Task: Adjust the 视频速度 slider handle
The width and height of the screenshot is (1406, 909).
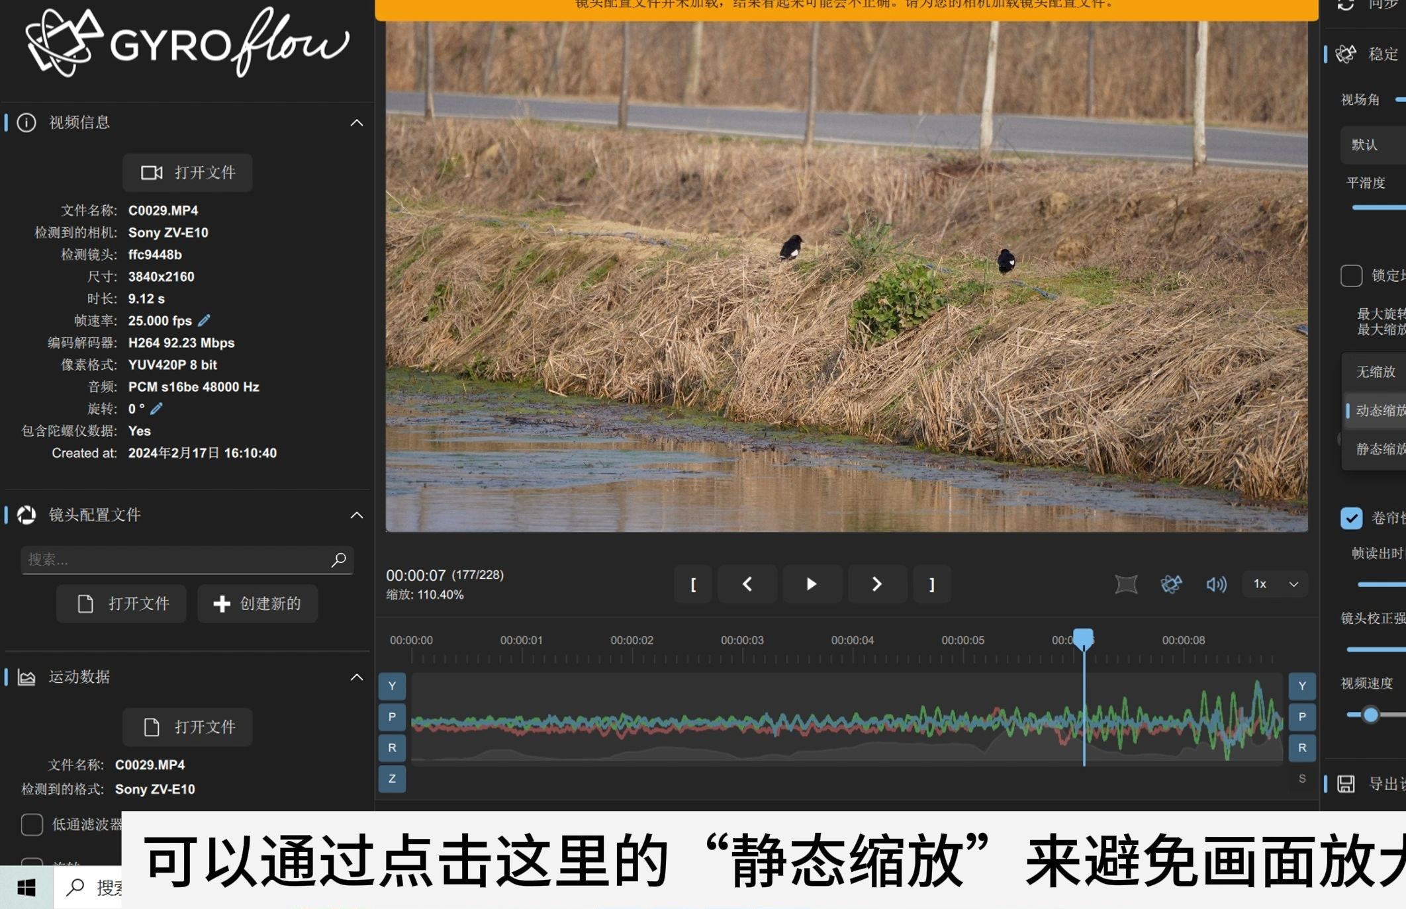Action: [x=1371, y=714]
